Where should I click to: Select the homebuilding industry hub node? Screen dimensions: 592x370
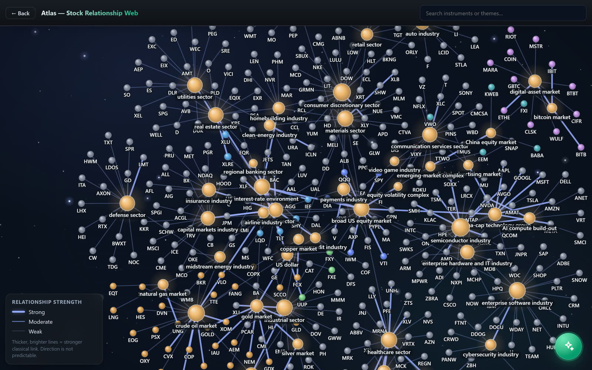pyautogui.click(x=279, y=108)
